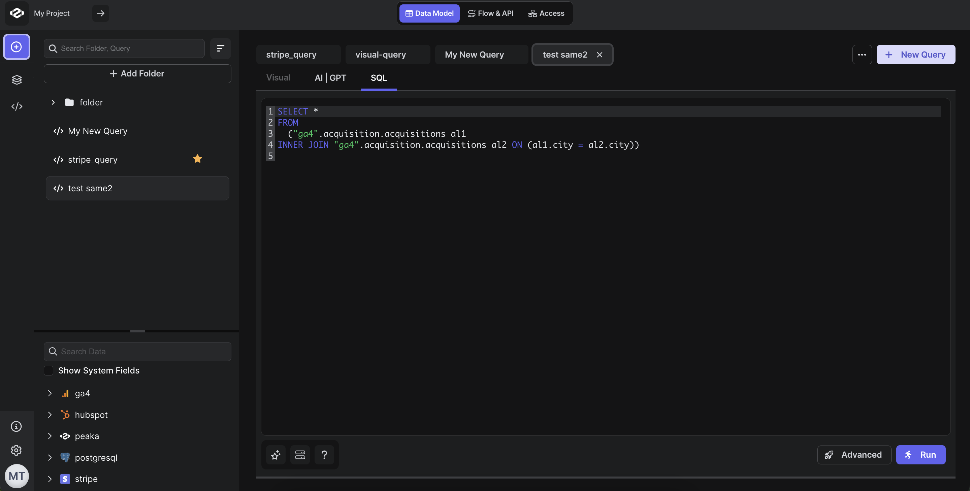Click My Project title
This screenshot has height=491, width=970.
point(52,13)
